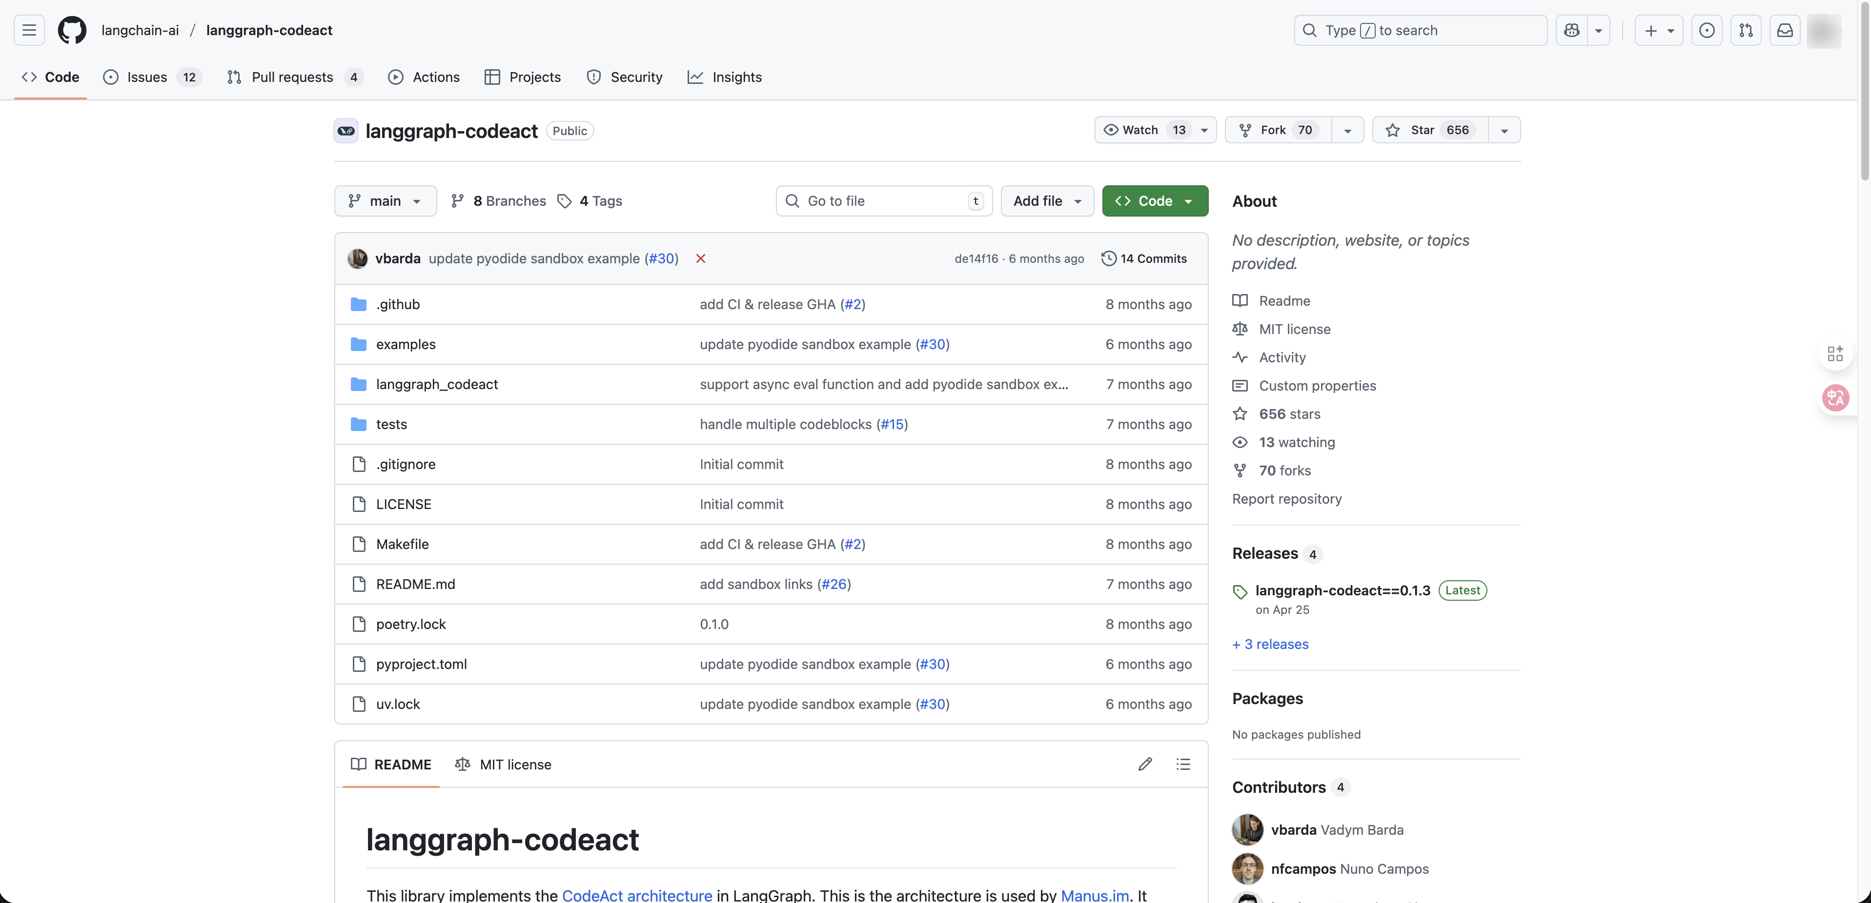Switch to the Actions tab
The image size is (1871, 903).
pos(424,77)
